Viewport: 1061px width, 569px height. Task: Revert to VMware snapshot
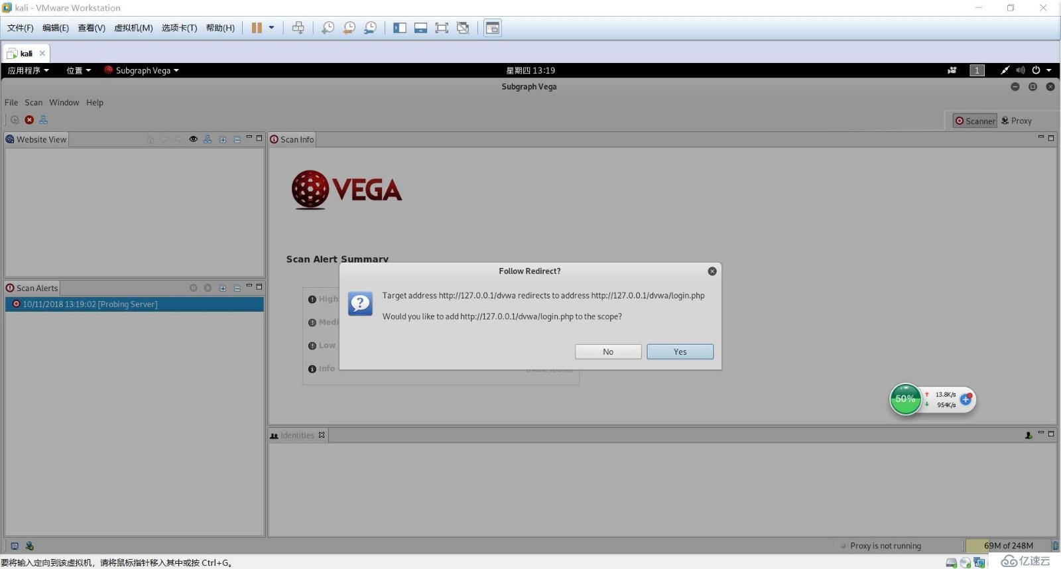point(349,28)
